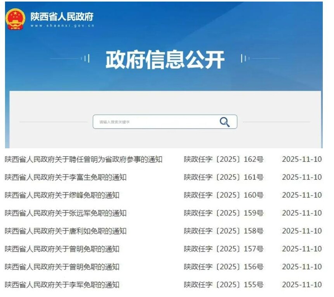
Task: Click the date next to the 158号 notice
Action: click(x=303, y=231)
